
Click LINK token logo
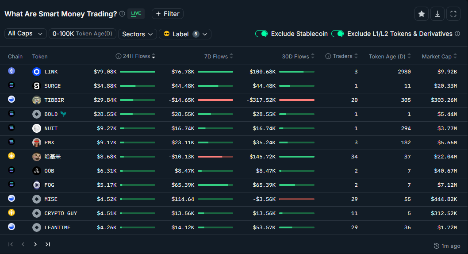tap(36, 72)
